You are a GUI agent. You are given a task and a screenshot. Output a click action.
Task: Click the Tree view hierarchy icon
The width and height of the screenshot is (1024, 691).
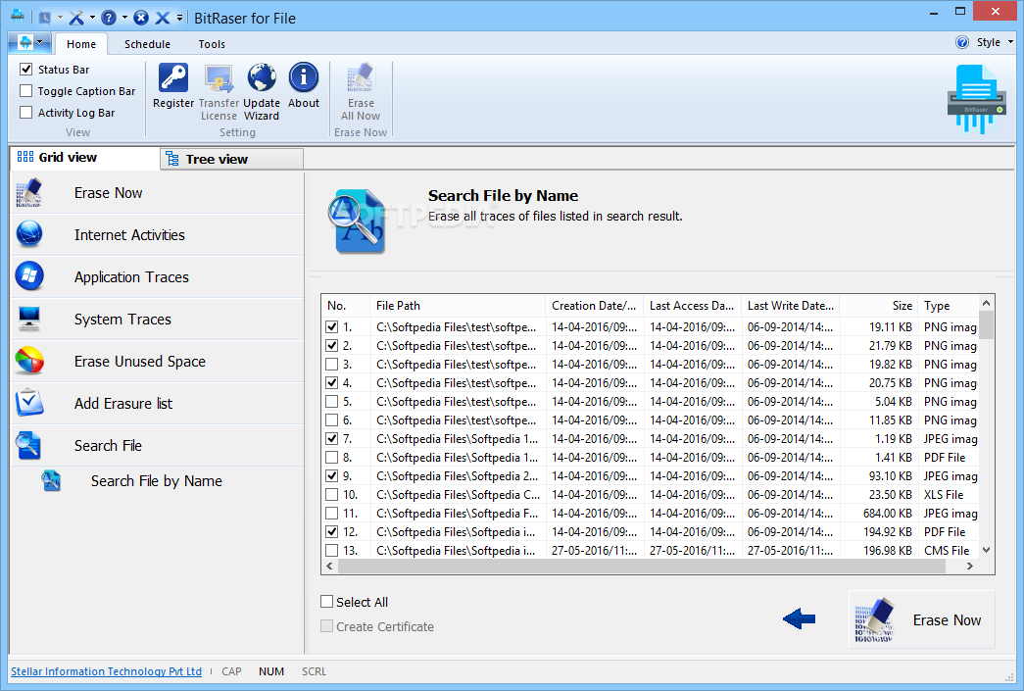[172, 159]
